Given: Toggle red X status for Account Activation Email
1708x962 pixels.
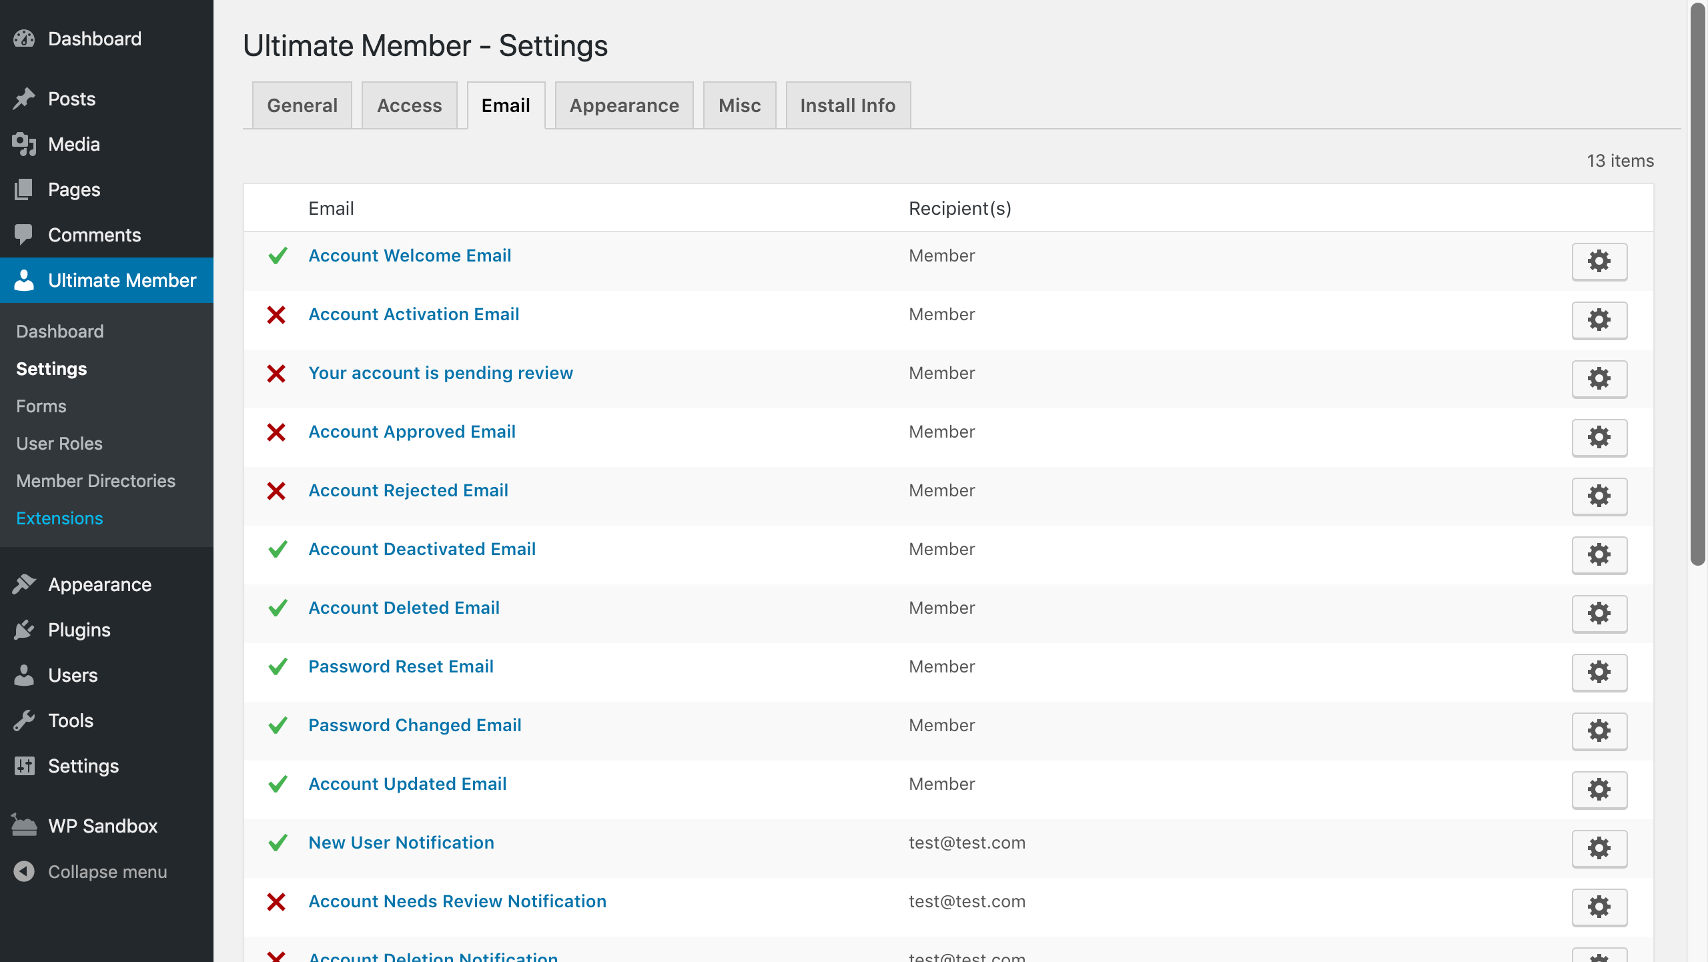Looking at the screenshot, I should coord(276,315).
